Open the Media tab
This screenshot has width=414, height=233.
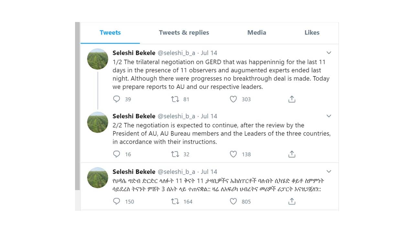point(256,33)
